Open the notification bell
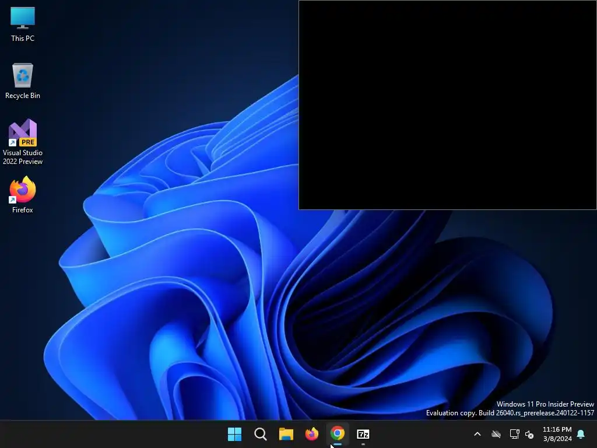 pos(581,434)
